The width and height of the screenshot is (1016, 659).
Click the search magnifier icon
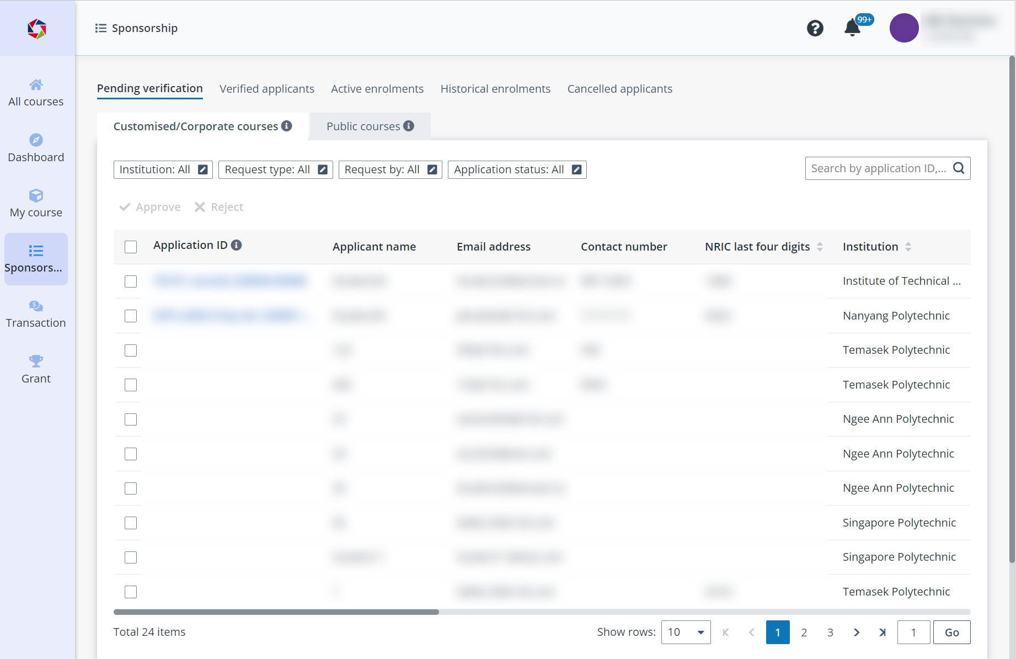(x=959, y=168)
